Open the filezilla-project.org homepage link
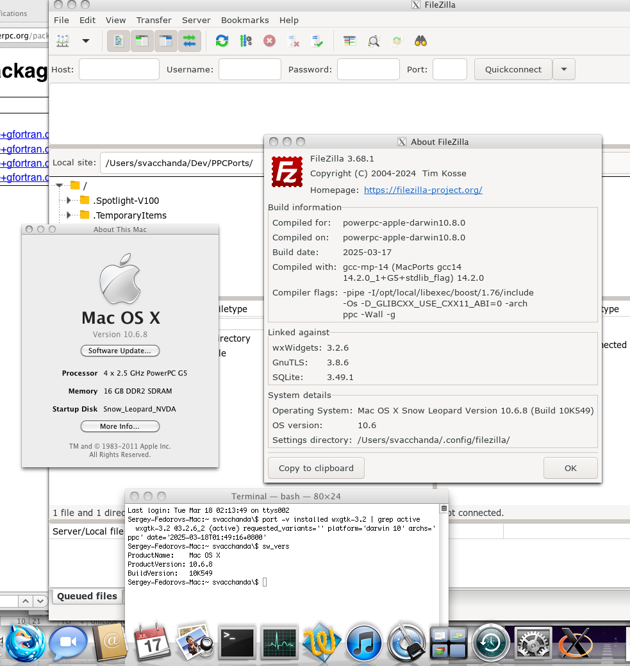Viewport: 630px width, 666px height. click(423, 190)
